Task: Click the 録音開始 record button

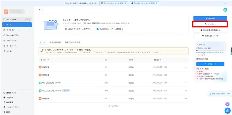Action: [210, 19]
